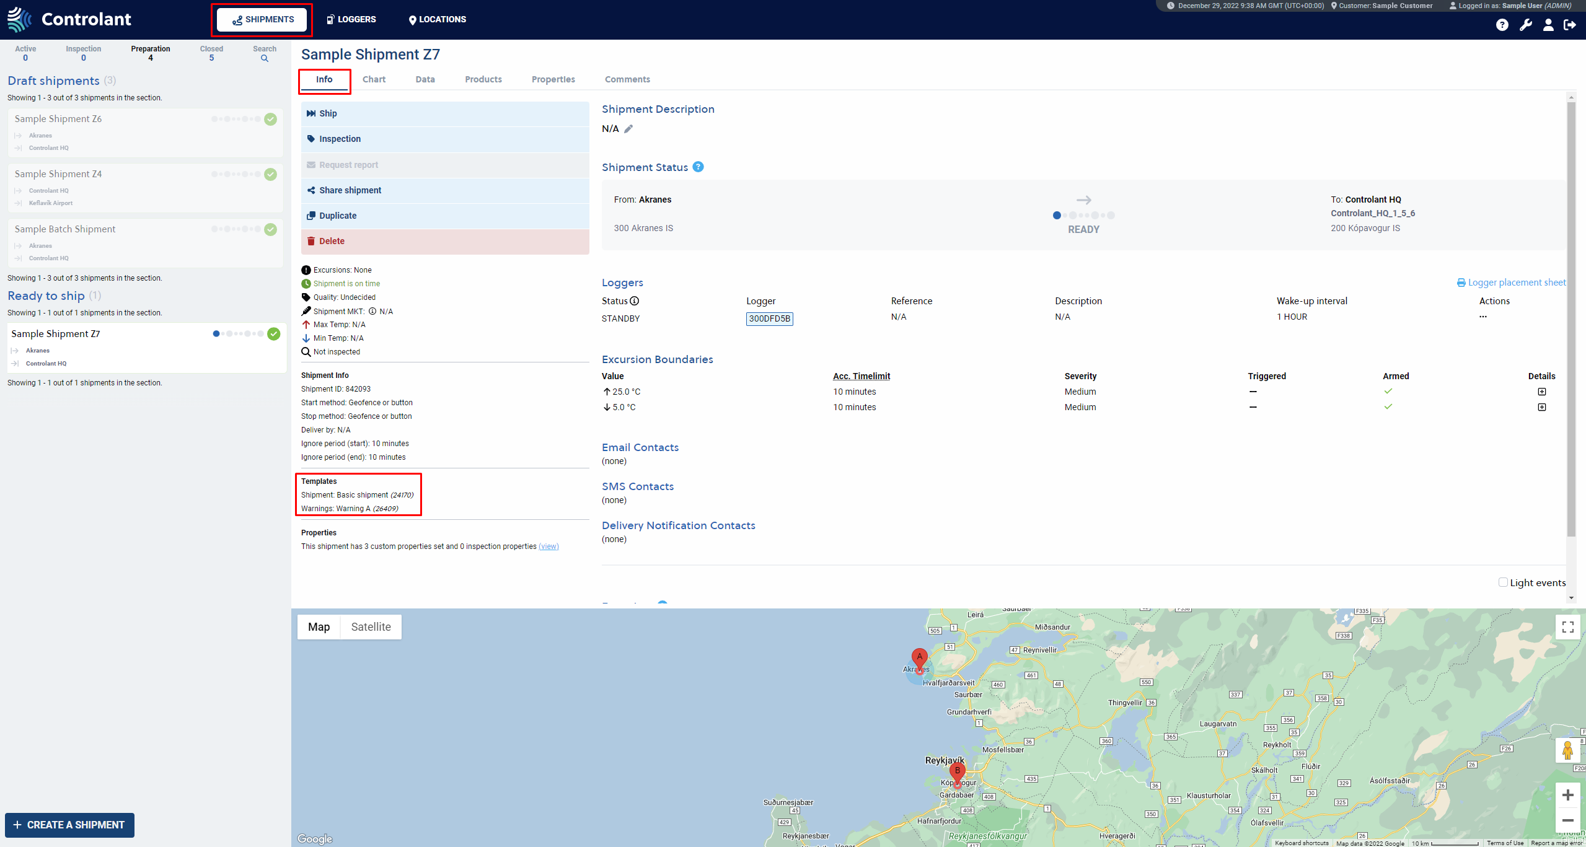Zoom out on the map
Screen dimensions: 1586x847
1568,820
